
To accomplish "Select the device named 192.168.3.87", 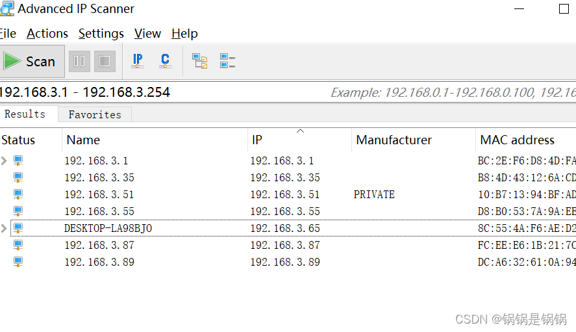I will tap(99, 245).
